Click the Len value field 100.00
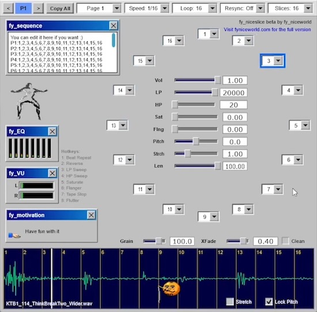Viewport: 317px width, 312px height. 235,166
